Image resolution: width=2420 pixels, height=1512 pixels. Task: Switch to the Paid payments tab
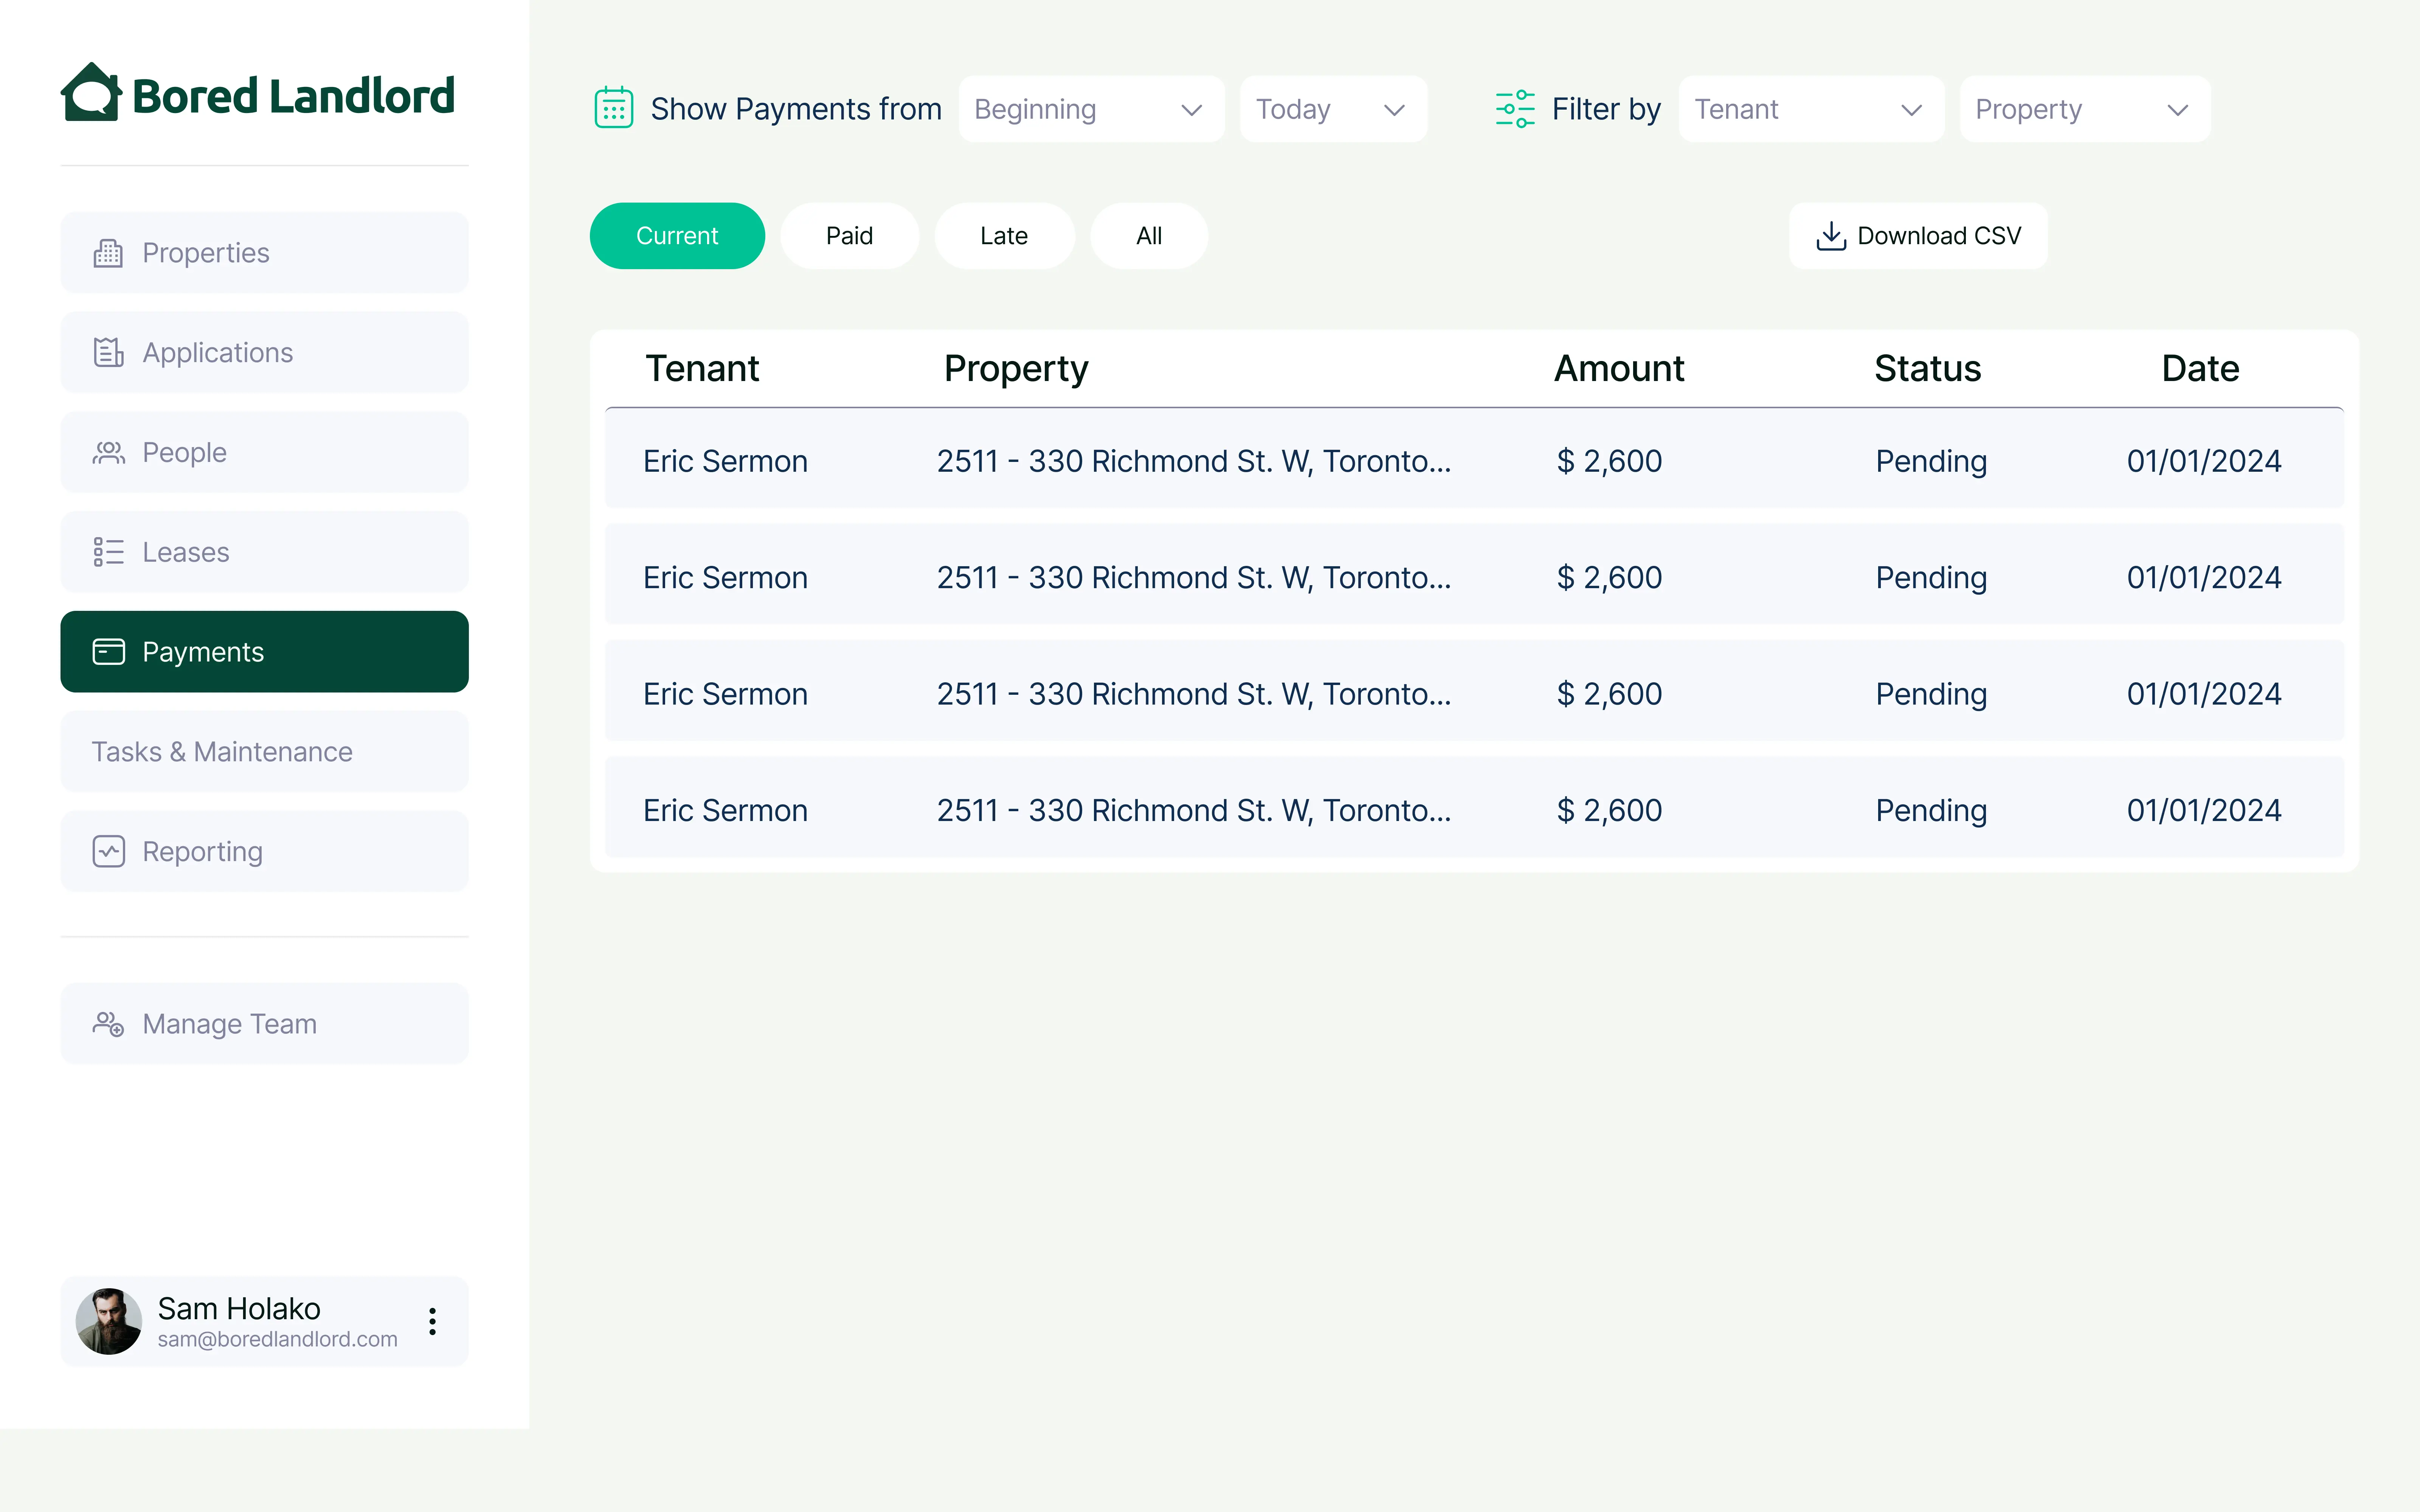[x=849, y=236]
